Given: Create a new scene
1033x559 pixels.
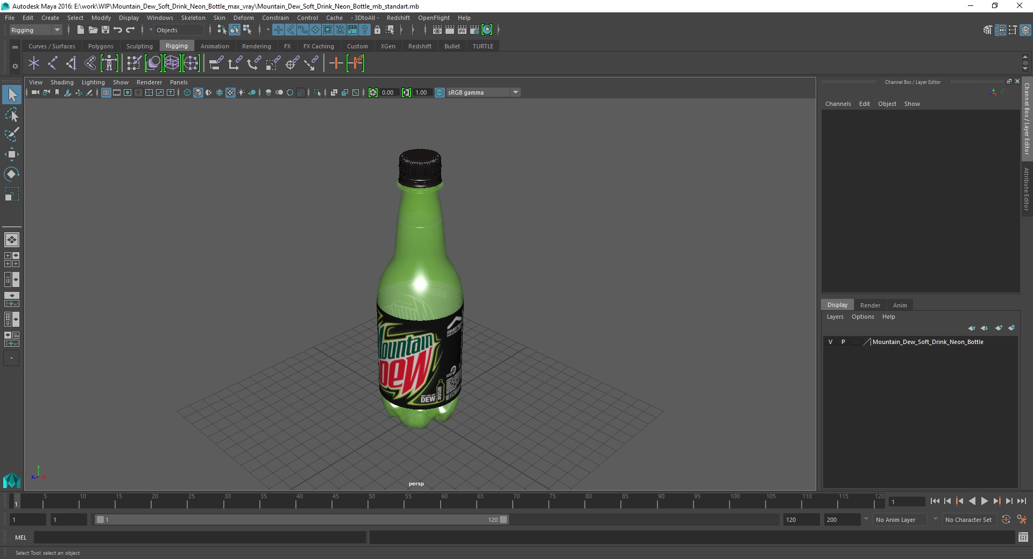Looking at the screenshot, I should [x=80, y=30].
